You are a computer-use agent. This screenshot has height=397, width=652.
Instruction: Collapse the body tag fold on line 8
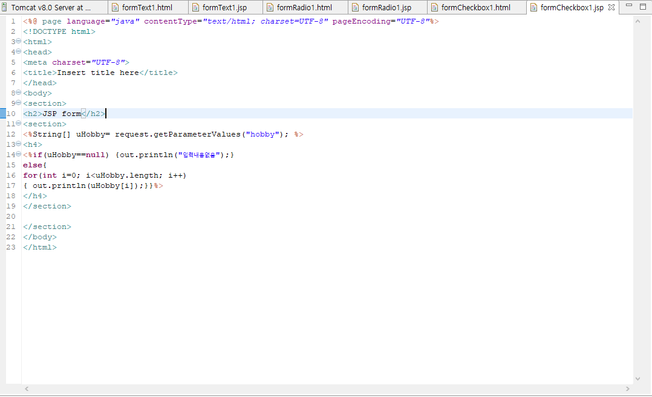pos(18,92)
